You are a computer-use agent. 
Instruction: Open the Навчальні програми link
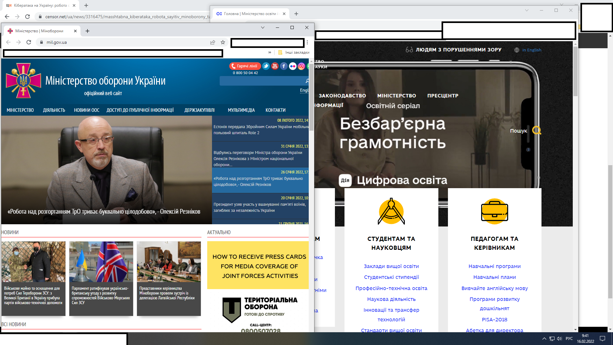495,266
